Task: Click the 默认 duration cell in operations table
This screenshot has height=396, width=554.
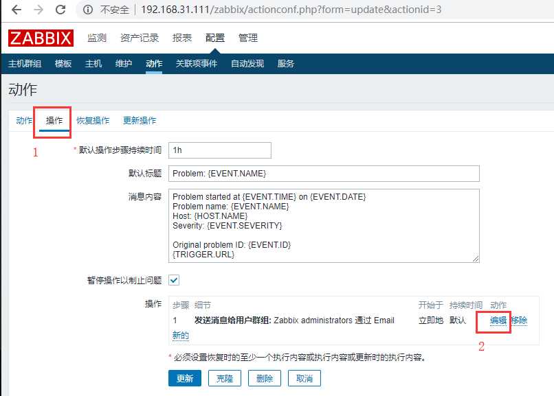Action: [458, 321]
